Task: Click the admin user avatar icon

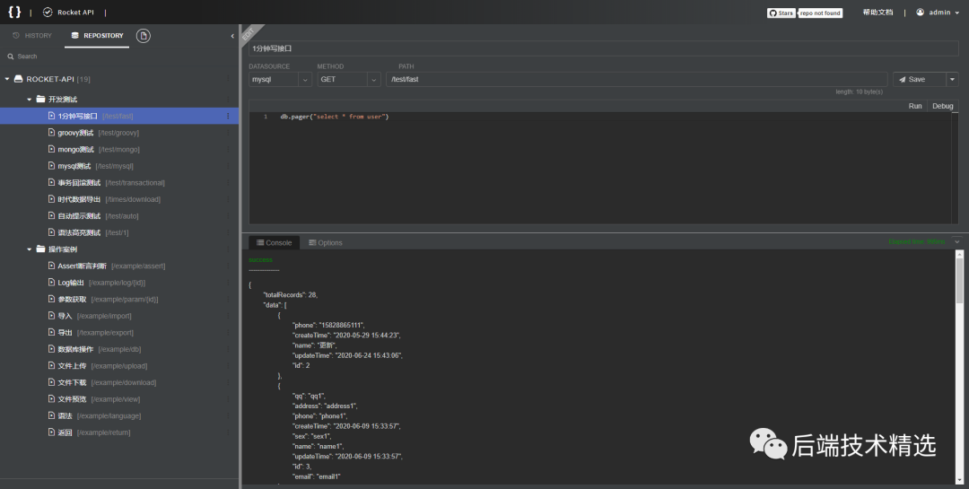Action: 920,13
